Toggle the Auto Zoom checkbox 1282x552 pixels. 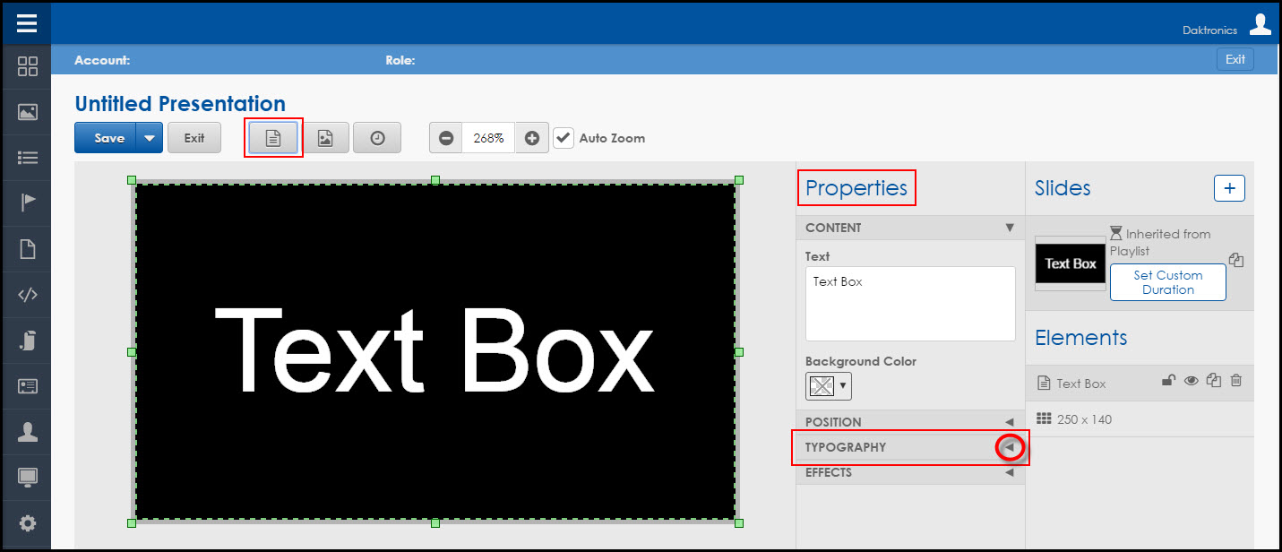pos(564,138)
